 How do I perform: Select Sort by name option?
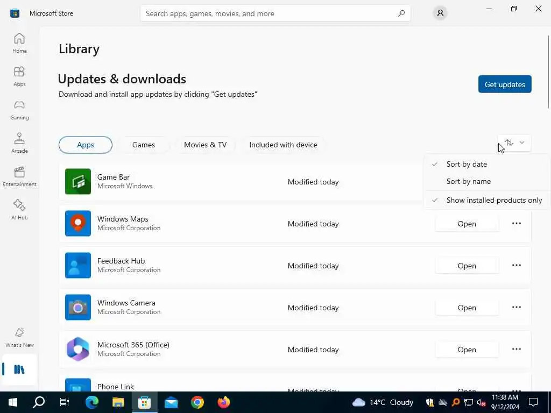tap(486, 181)
